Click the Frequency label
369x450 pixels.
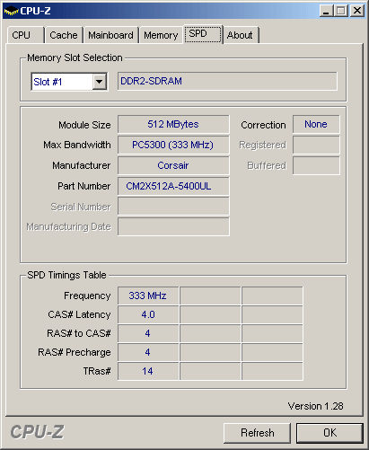tap(87, 296)
